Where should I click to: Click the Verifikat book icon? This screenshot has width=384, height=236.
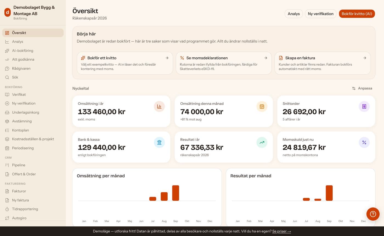7,94
